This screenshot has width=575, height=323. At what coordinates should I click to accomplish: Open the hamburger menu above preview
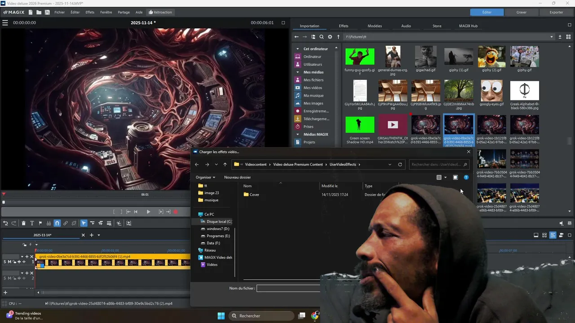(x=5, y=22)
